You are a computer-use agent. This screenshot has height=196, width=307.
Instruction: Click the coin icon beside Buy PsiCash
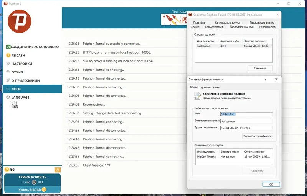coord(44,189)
